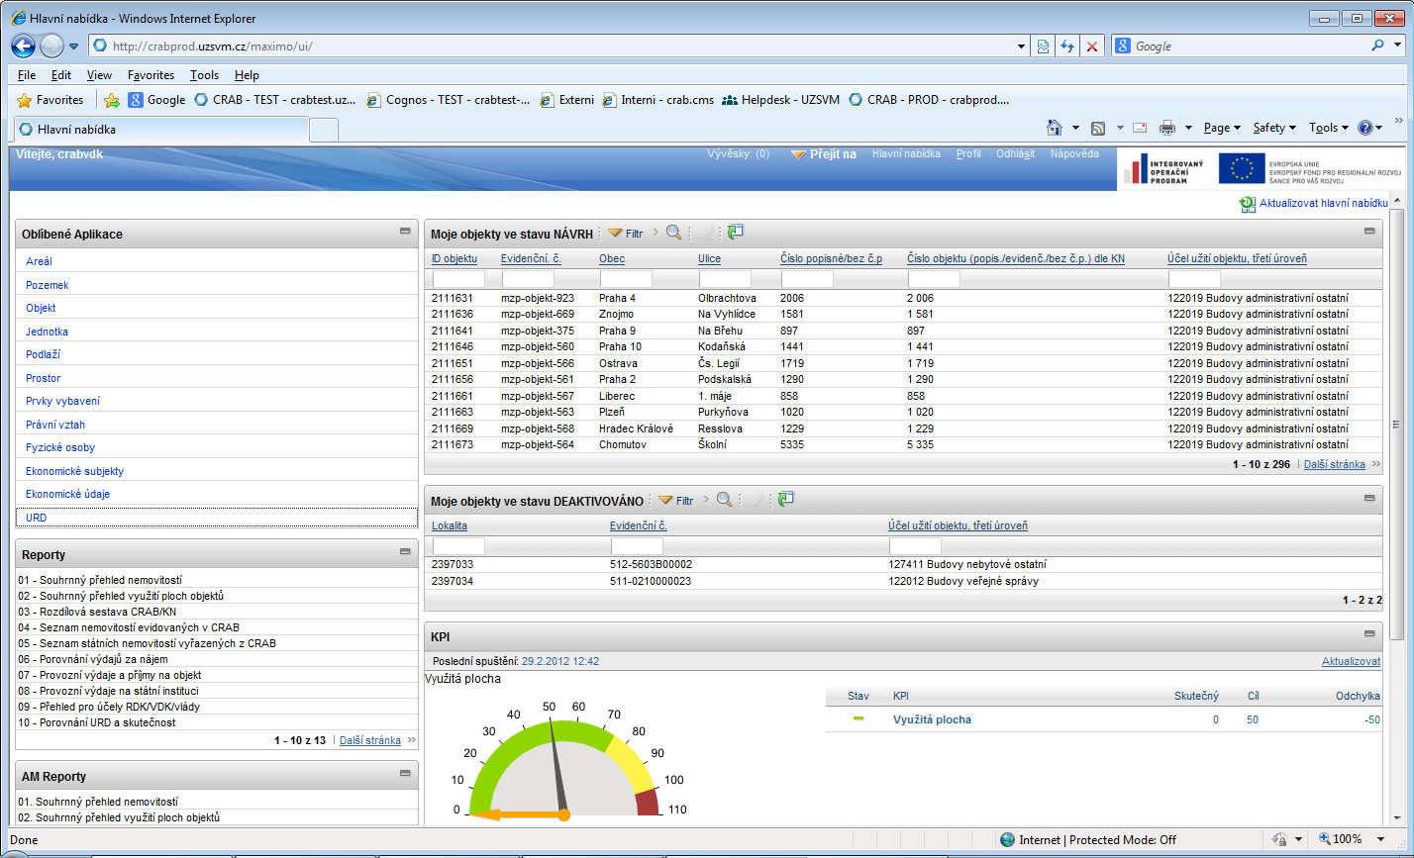Viewport: 1414px width, 858px height.
Task: Open the View menu
Action: [99, 75]
